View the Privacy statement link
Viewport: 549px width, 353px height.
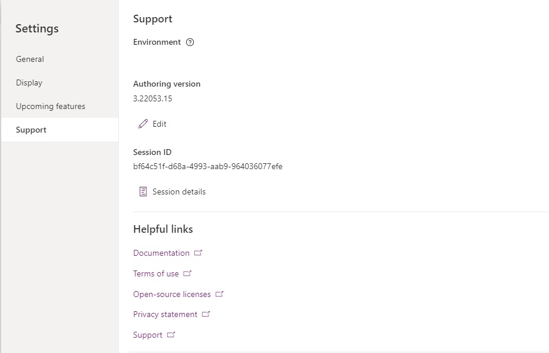click(165, 315)
